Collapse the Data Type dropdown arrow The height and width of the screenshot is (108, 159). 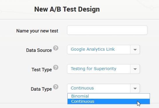135,88
